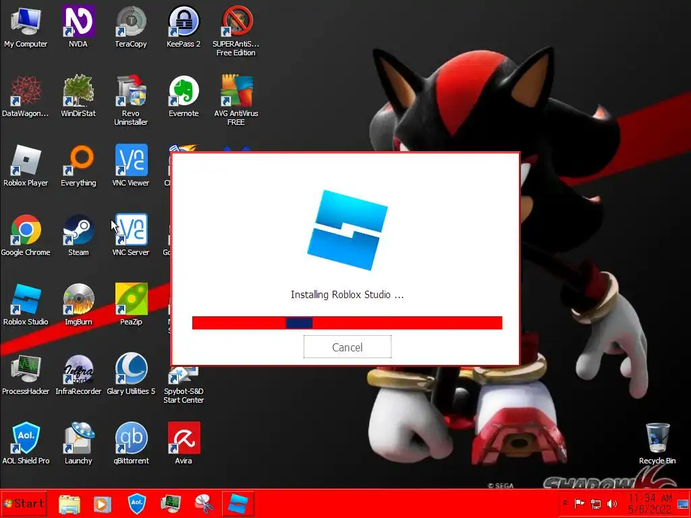691x518 pixels.
Task: Select the ImgBurn desktop shortcut
Action: 78,306
